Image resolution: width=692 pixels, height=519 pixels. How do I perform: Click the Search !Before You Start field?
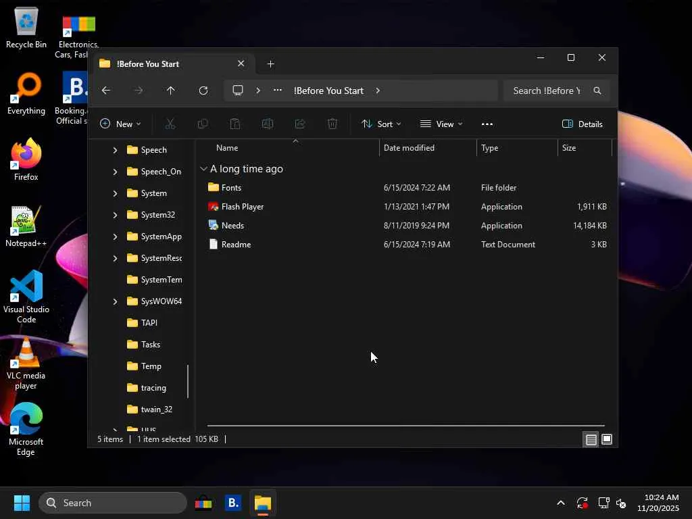pyautogui.click(x=547, y=91)
